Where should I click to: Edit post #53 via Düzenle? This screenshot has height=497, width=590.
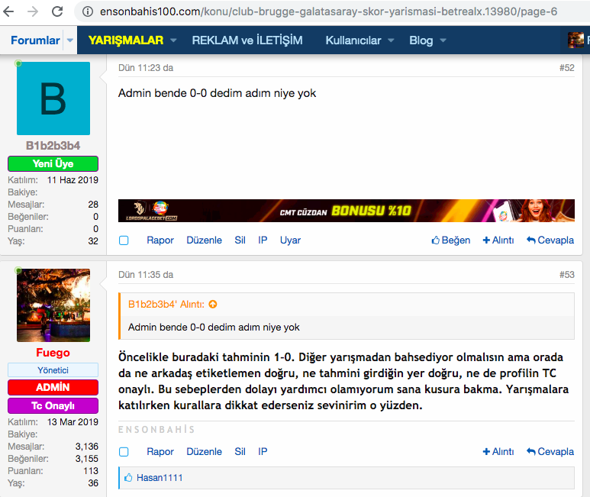pos(205,451)
